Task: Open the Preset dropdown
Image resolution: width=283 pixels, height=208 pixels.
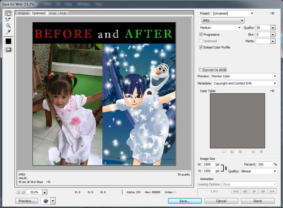Action: tap(233, 13)
